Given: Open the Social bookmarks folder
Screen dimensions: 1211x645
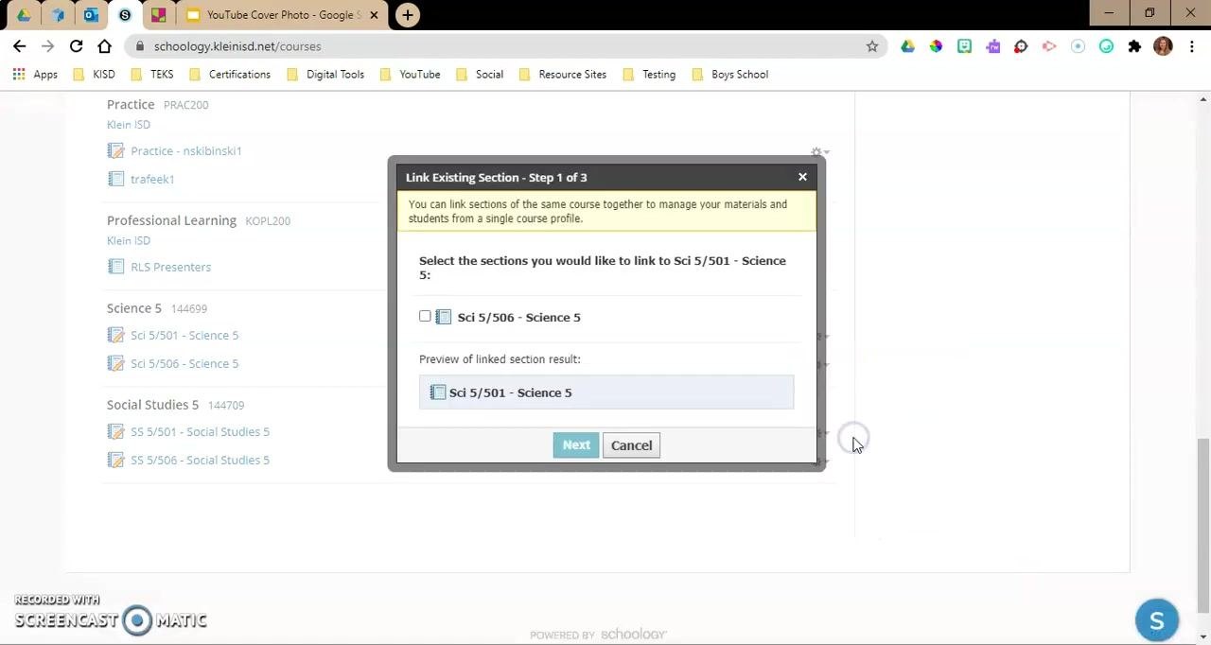Looking at the screenshot, I should tap(480, 74).
